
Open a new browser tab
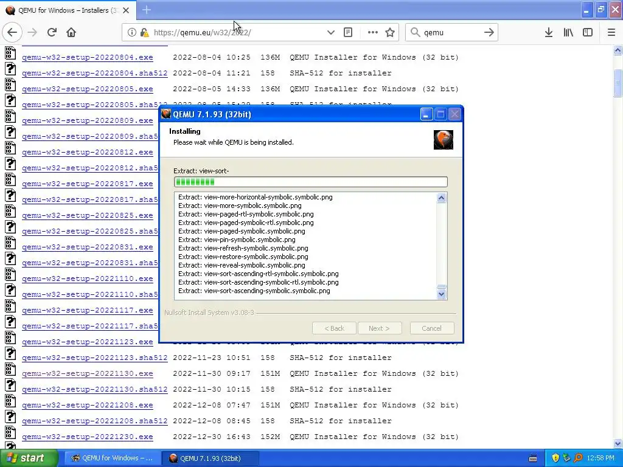tap(147, 10)
